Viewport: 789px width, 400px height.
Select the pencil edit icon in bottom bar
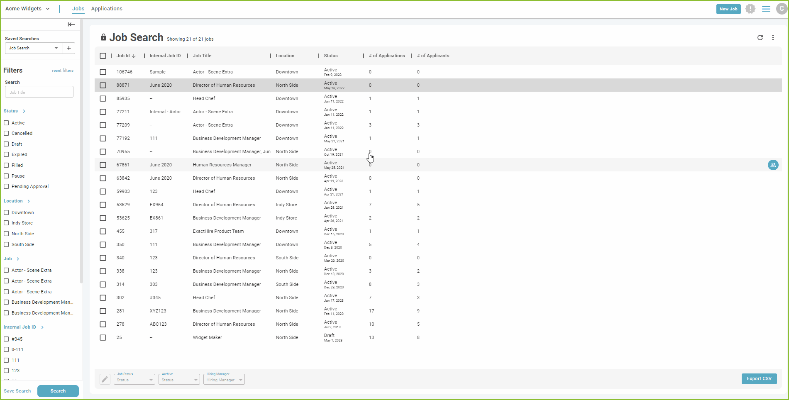[x=105, y=379]
